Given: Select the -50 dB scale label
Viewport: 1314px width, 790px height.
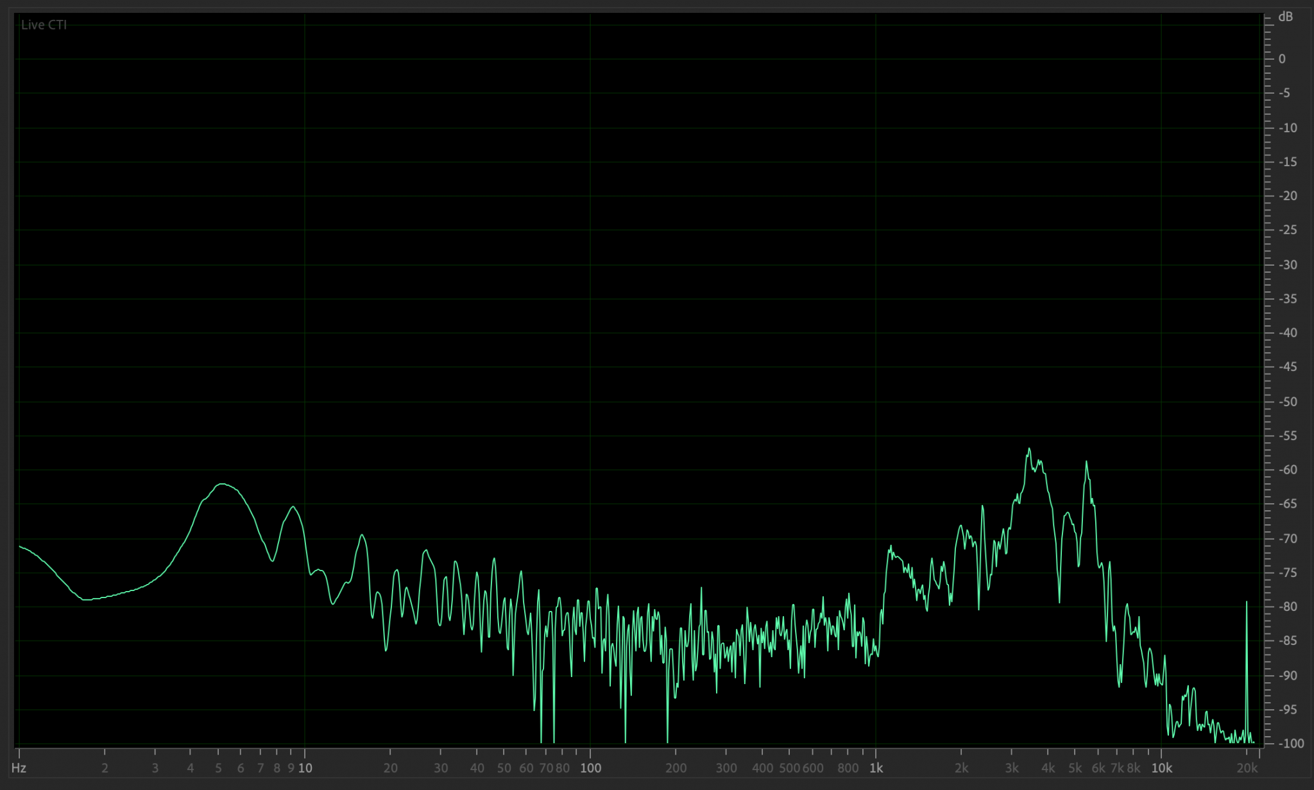Looking at the screenshot, I should (1287, 402).
